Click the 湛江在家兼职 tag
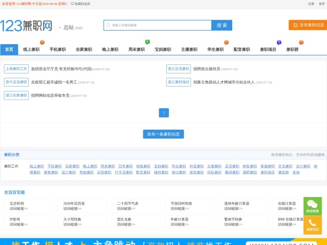 tap(16, 95)
